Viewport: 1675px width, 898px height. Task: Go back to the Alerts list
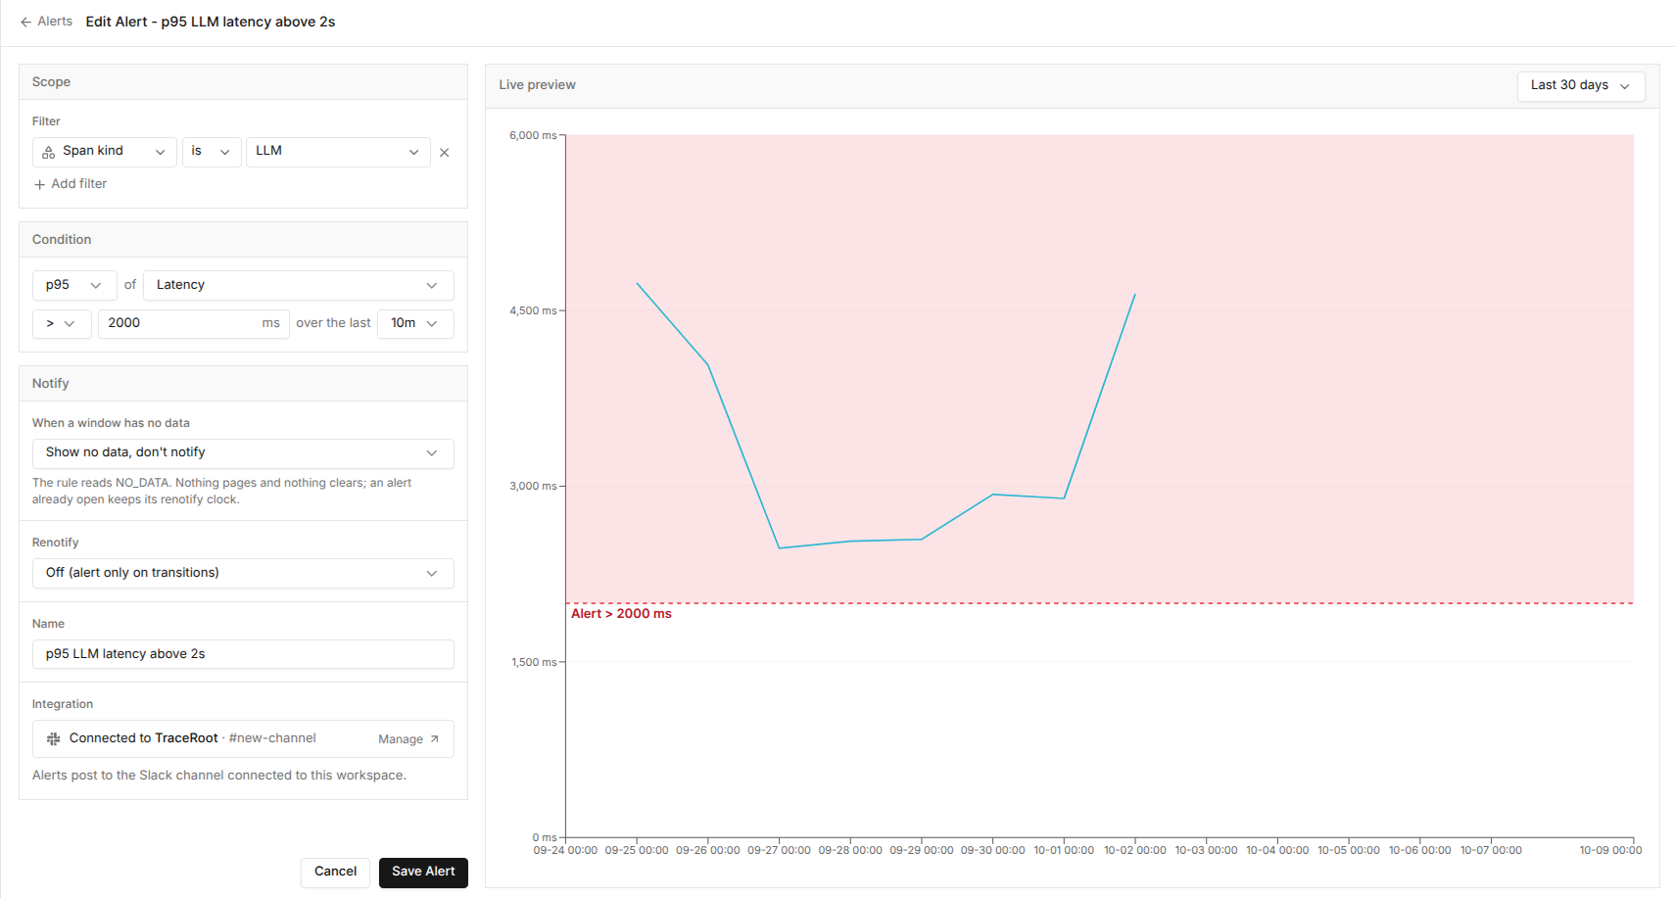(x=46, y=22)
